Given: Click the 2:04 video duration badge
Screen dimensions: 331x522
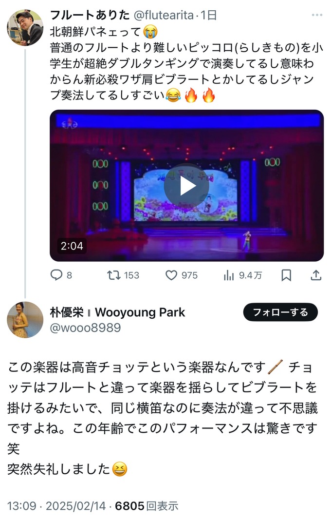Looking at the screenshot, I should click(x=72, y=246).
